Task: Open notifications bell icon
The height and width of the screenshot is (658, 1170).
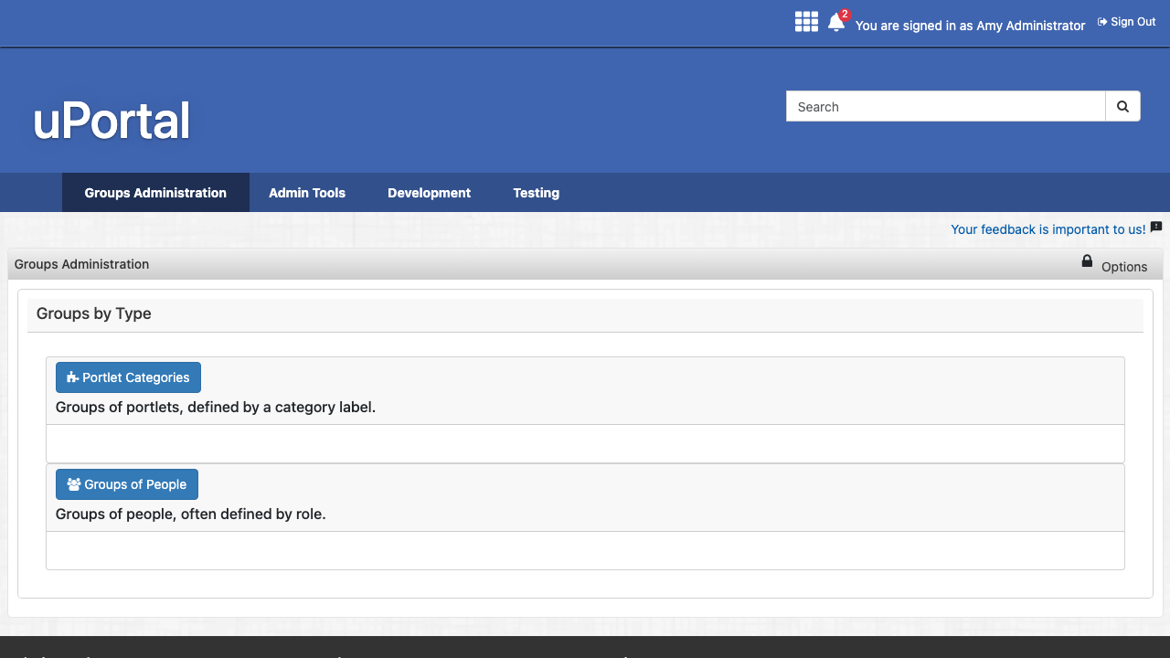Action: (836, 23)
